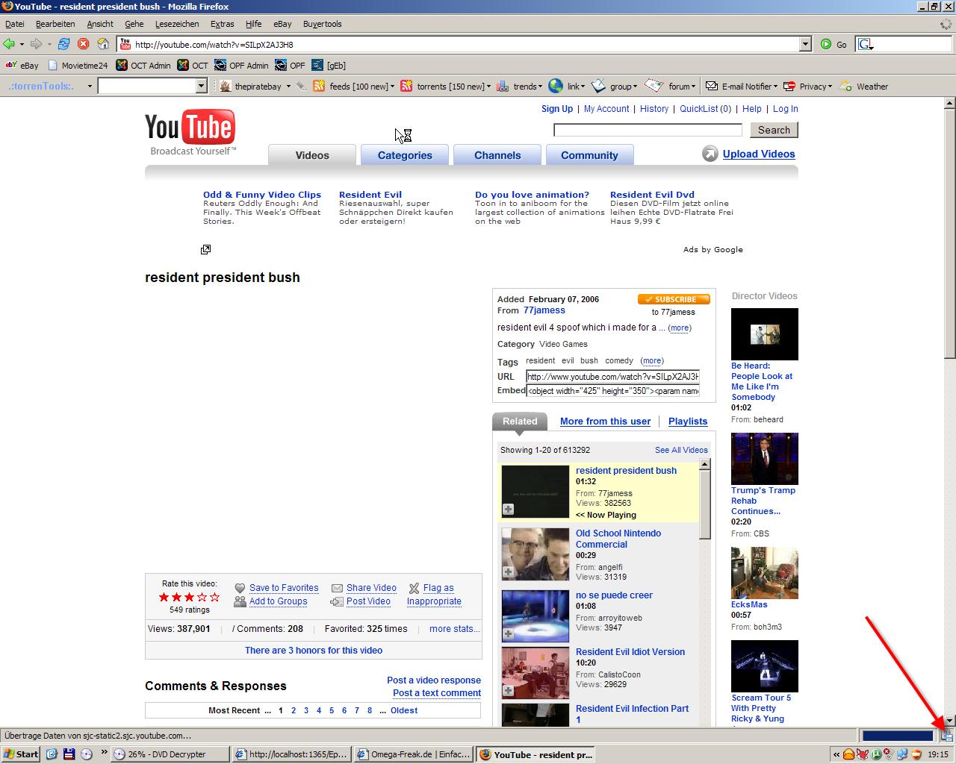Image resolution: width=956 pixels, height=764 pixels.
Task: Rate the video four stars
Action: pos(202,597)
